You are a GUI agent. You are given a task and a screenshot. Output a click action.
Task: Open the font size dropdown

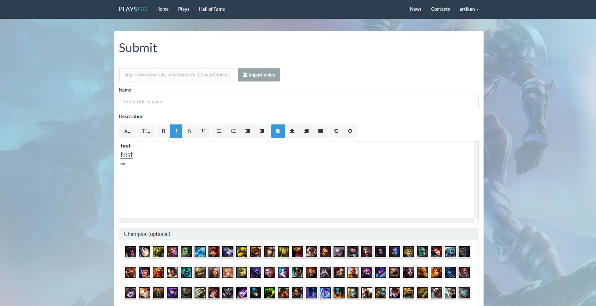tap(146, 131)
